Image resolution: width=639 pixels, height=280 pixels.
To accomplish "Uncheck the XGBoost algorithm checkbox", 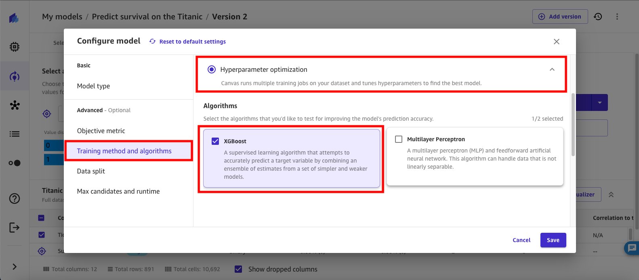I will pos(215,141).
